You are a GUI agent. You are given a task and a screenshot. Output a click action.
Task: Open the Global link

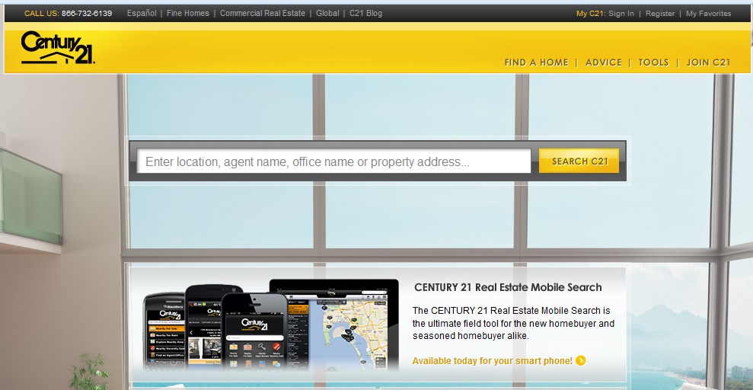[327, 13]
